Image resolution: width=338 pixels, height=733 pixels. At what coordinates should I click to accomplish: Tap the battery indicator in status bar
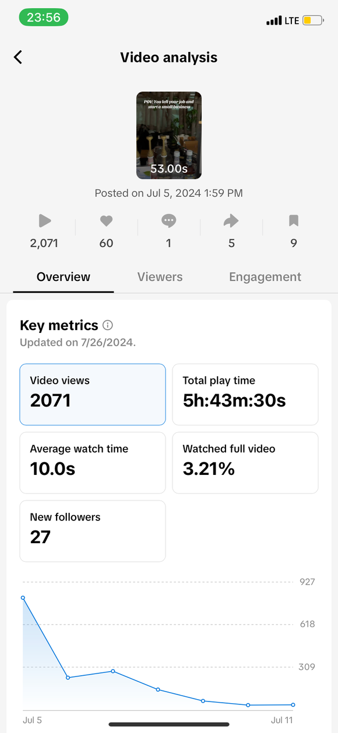pyautogui.click(x=313, y=20)
